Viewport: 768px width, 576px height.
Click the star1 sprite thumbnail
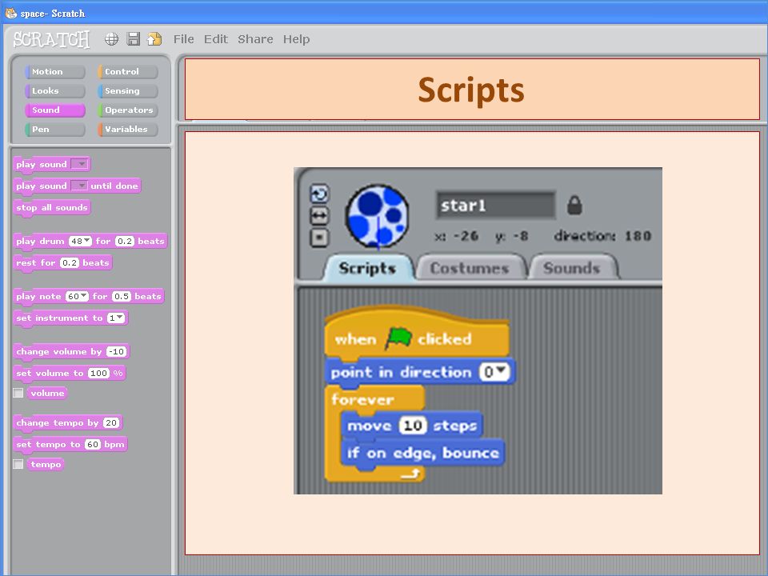(377, 217)
